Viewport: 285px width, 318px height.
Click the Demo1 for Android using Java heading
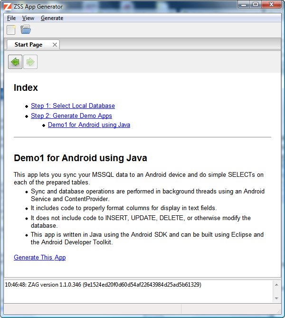click(x=80, y=158)
